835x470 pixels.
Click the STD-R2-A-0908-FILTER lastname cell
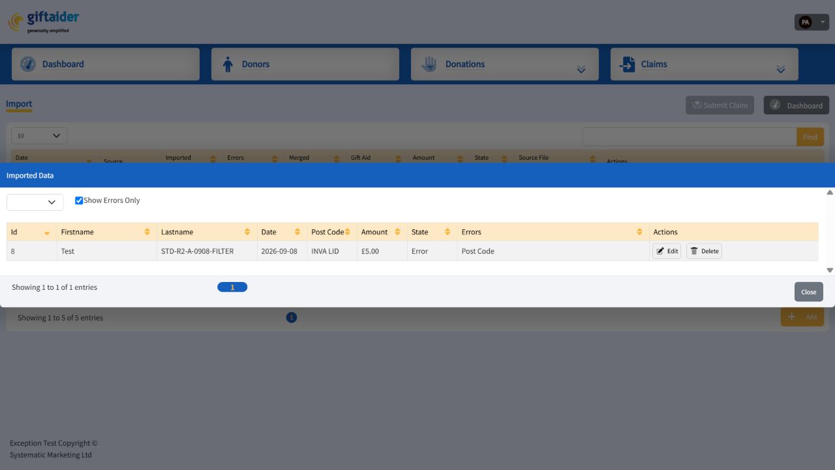(x=207, y=251)
